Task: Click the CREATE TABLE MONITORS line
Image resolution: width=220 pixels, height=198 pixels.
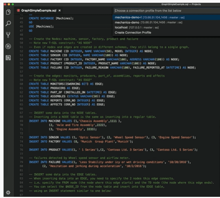Action: pyautogui.click(x=66, y=84)
